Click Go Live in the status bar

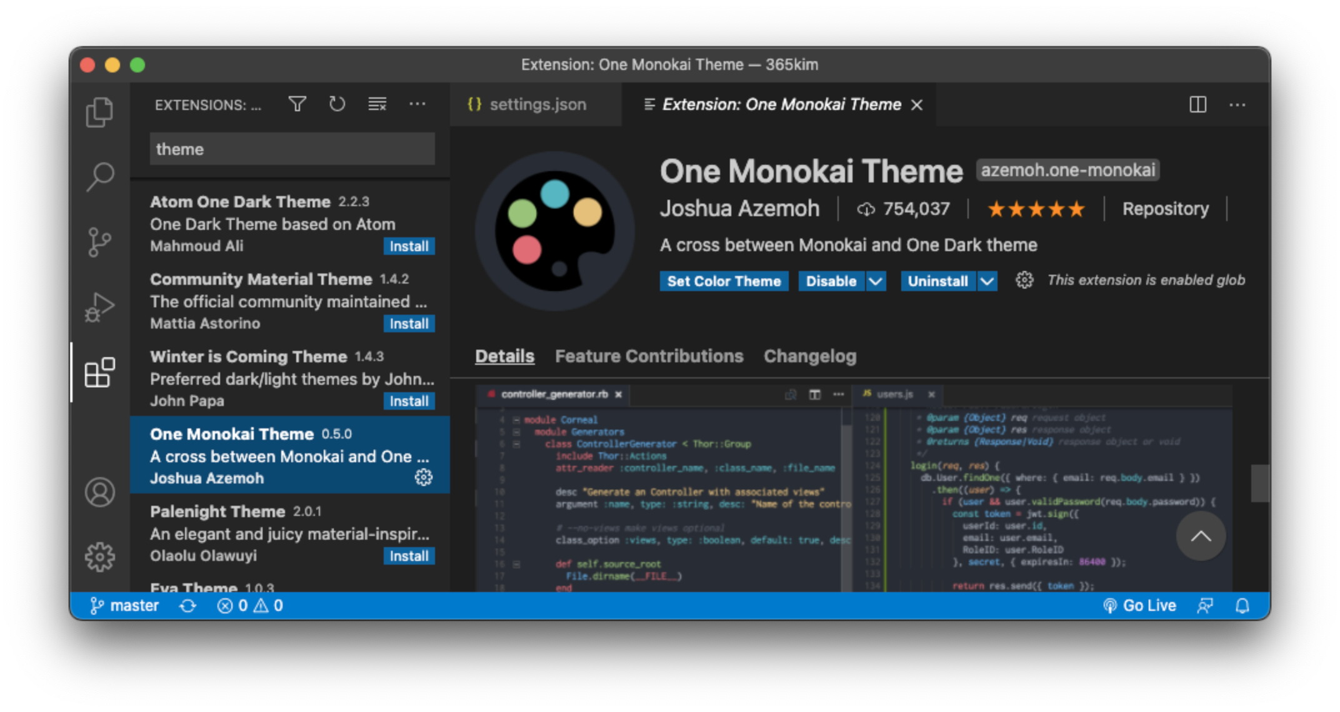pos(1140,605)
